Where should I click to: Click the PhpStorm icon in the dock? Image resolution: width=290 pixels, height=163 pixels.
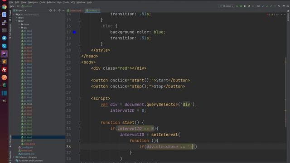click(x=4, y=54)
